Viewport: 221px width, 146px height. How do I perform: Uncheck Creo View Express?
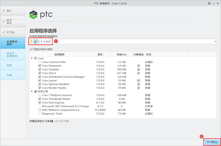40,103
